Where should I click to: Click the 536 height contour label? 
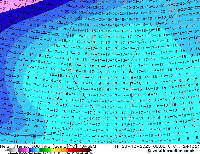tap(33, 136)
